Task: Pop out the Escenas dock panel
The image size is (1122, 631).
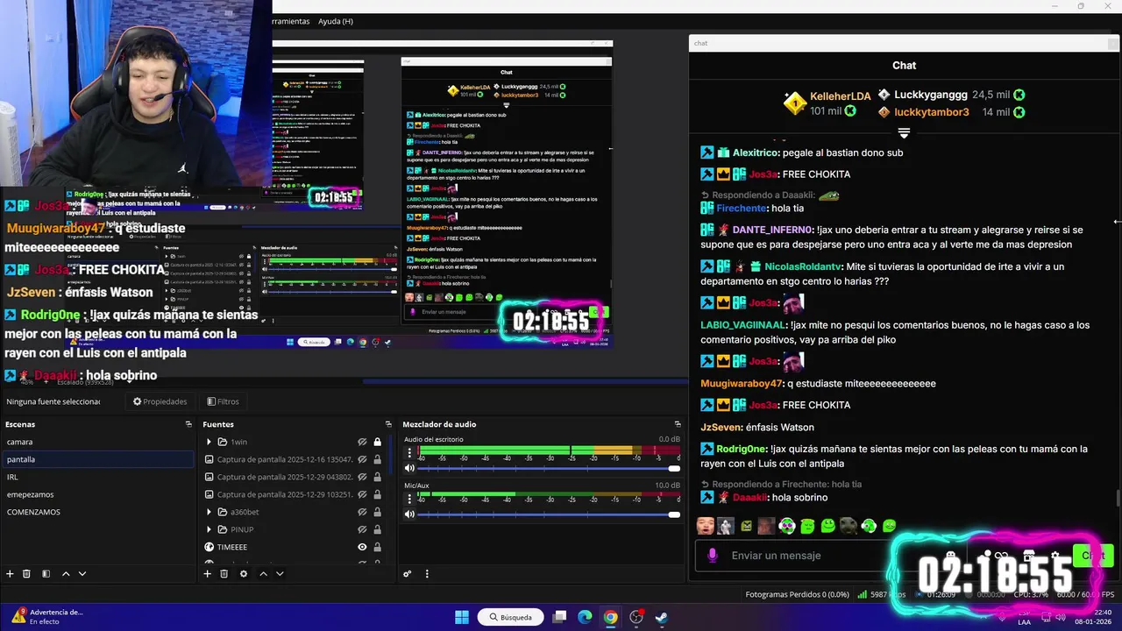Action: (x=188, y=424)
